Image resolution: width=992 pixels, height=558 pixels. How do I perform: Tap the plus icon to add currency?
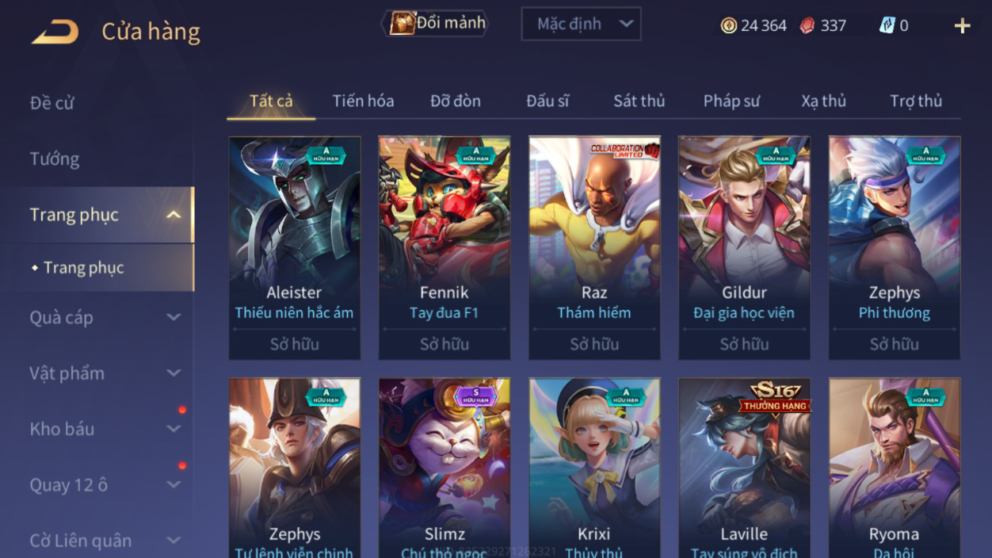(962, 26)
